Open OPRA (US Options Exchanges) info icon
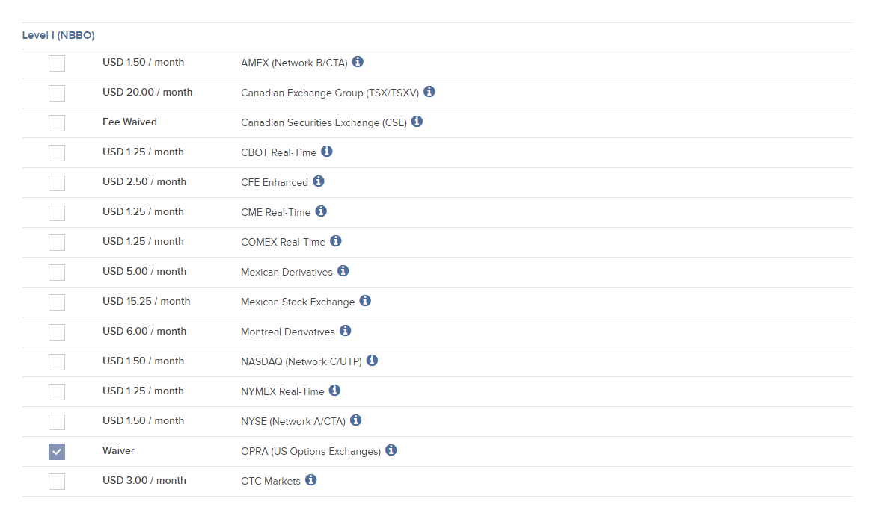Image resolution: width=894 pixels, height=522 pixels. (391, 450)
